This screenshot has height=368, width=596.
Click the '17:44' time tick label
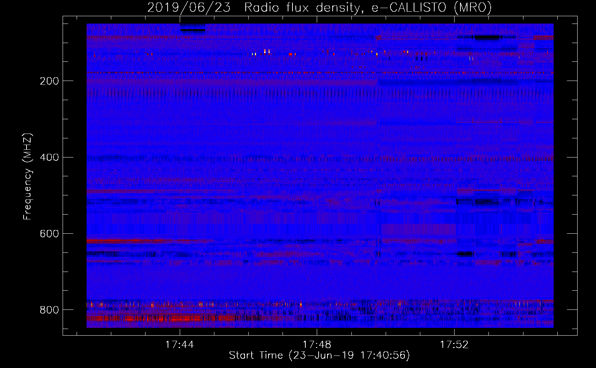pos(179,344)
